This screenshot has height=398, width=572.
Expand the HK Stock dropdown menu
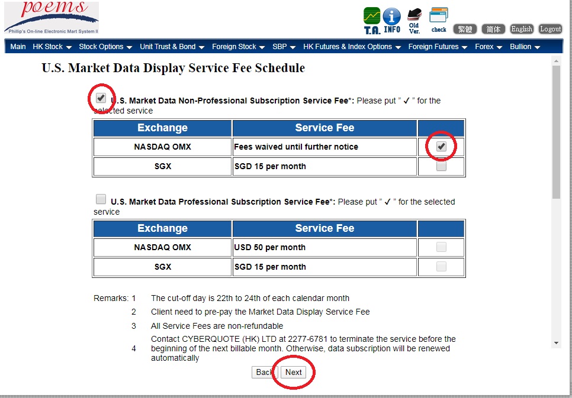52,47
